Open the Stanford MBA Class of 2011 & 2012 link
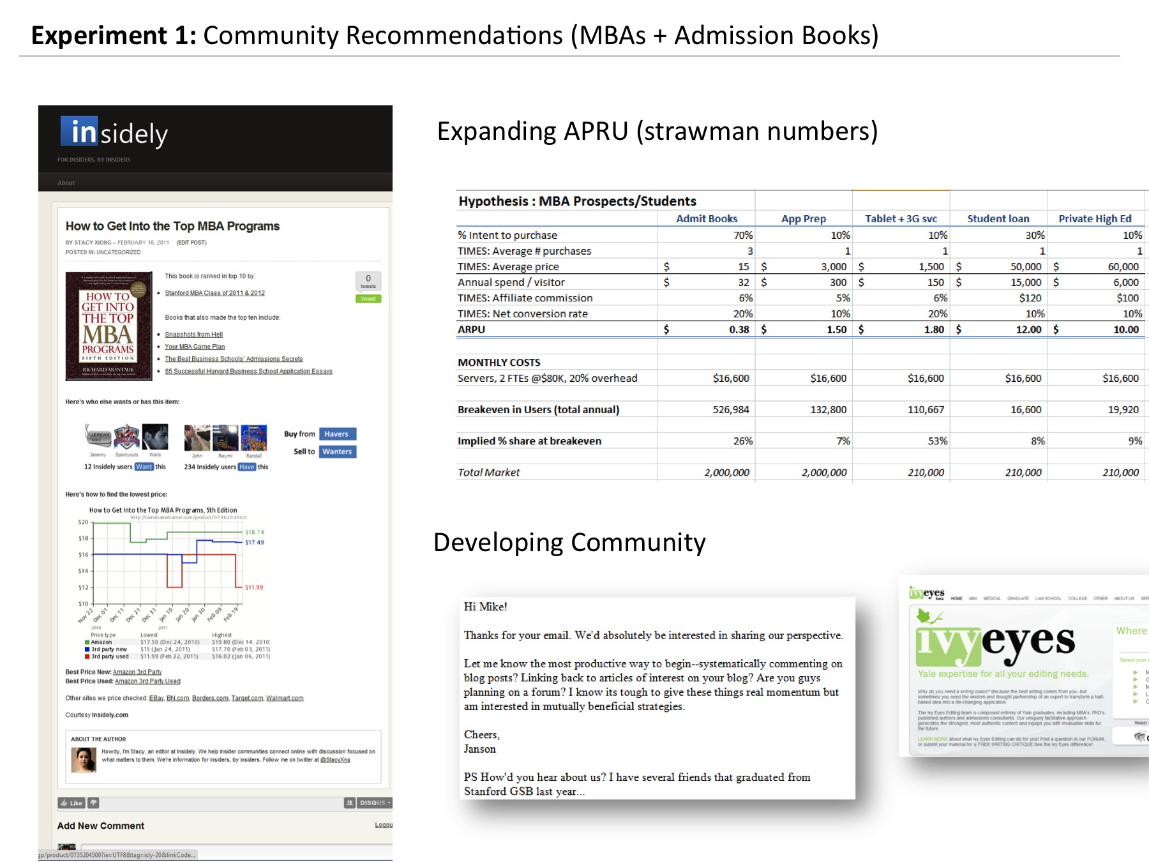This screenshot has height=862, width=1149. pos(214,293)
